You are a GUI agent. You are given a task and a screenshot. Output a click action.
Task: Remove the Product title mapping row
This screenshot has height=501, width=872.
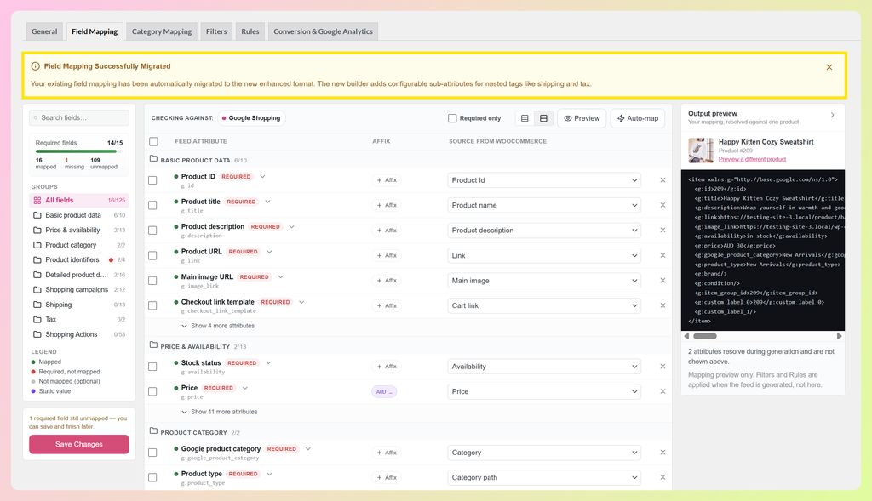[663, 205]
